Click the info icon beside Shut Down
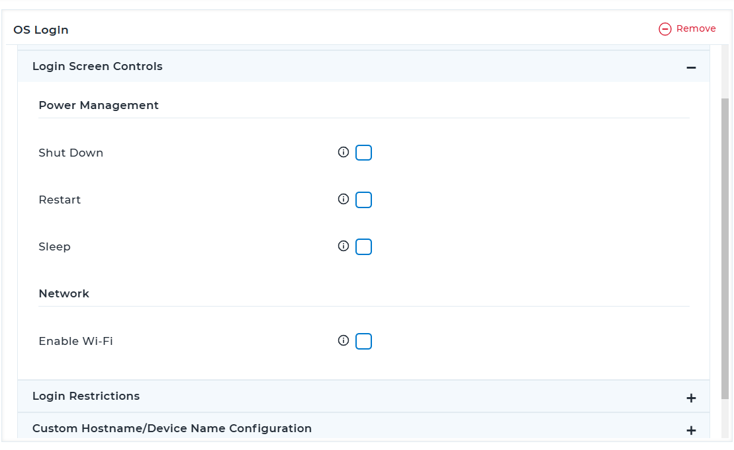 coord(343,152)
